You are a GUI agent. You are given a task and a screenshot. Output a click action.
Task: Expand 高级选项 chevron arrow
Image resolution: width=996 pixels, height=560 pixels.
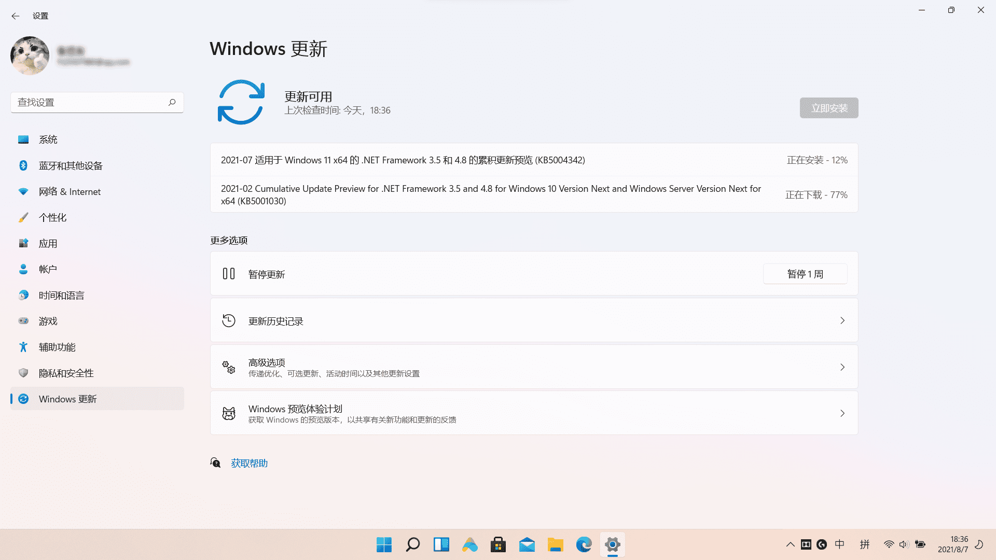(842, 367)
